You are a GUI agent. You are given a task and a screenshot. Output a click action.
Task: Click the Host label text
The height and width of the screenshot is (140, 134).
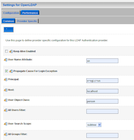pyautogui.click(x=11, y=90)
